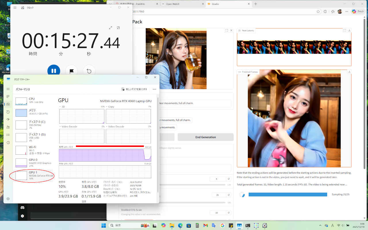Select GPU 0 Intel UHD Graphics
The height and width of the screenshot is (230, 368).
[x=34, y=163]
